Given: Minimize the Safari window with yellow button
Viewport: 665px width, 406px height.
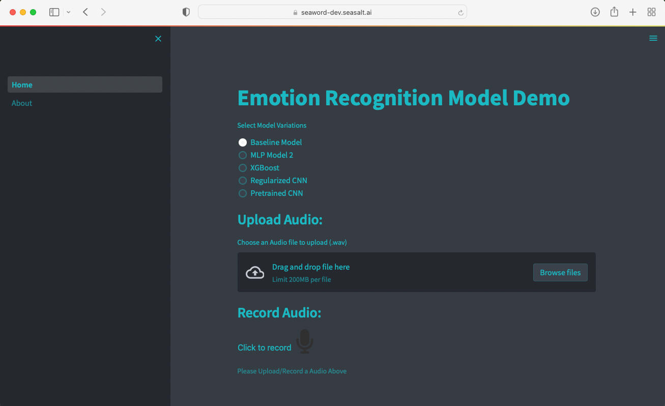Looking at the screenshot, I should (23, 12).
